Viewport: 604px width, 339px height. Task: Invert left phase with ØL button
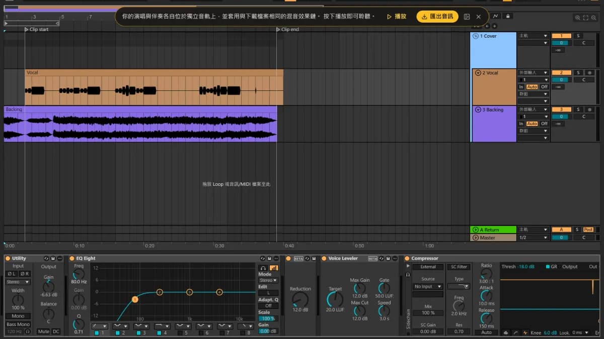(x=11, y=274)
